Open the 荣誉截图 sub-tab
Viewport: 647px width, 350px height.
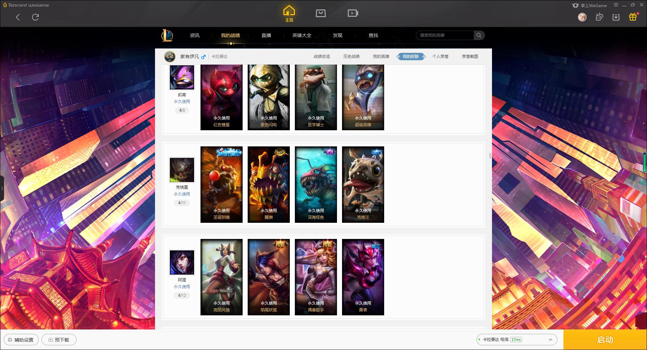470,57
